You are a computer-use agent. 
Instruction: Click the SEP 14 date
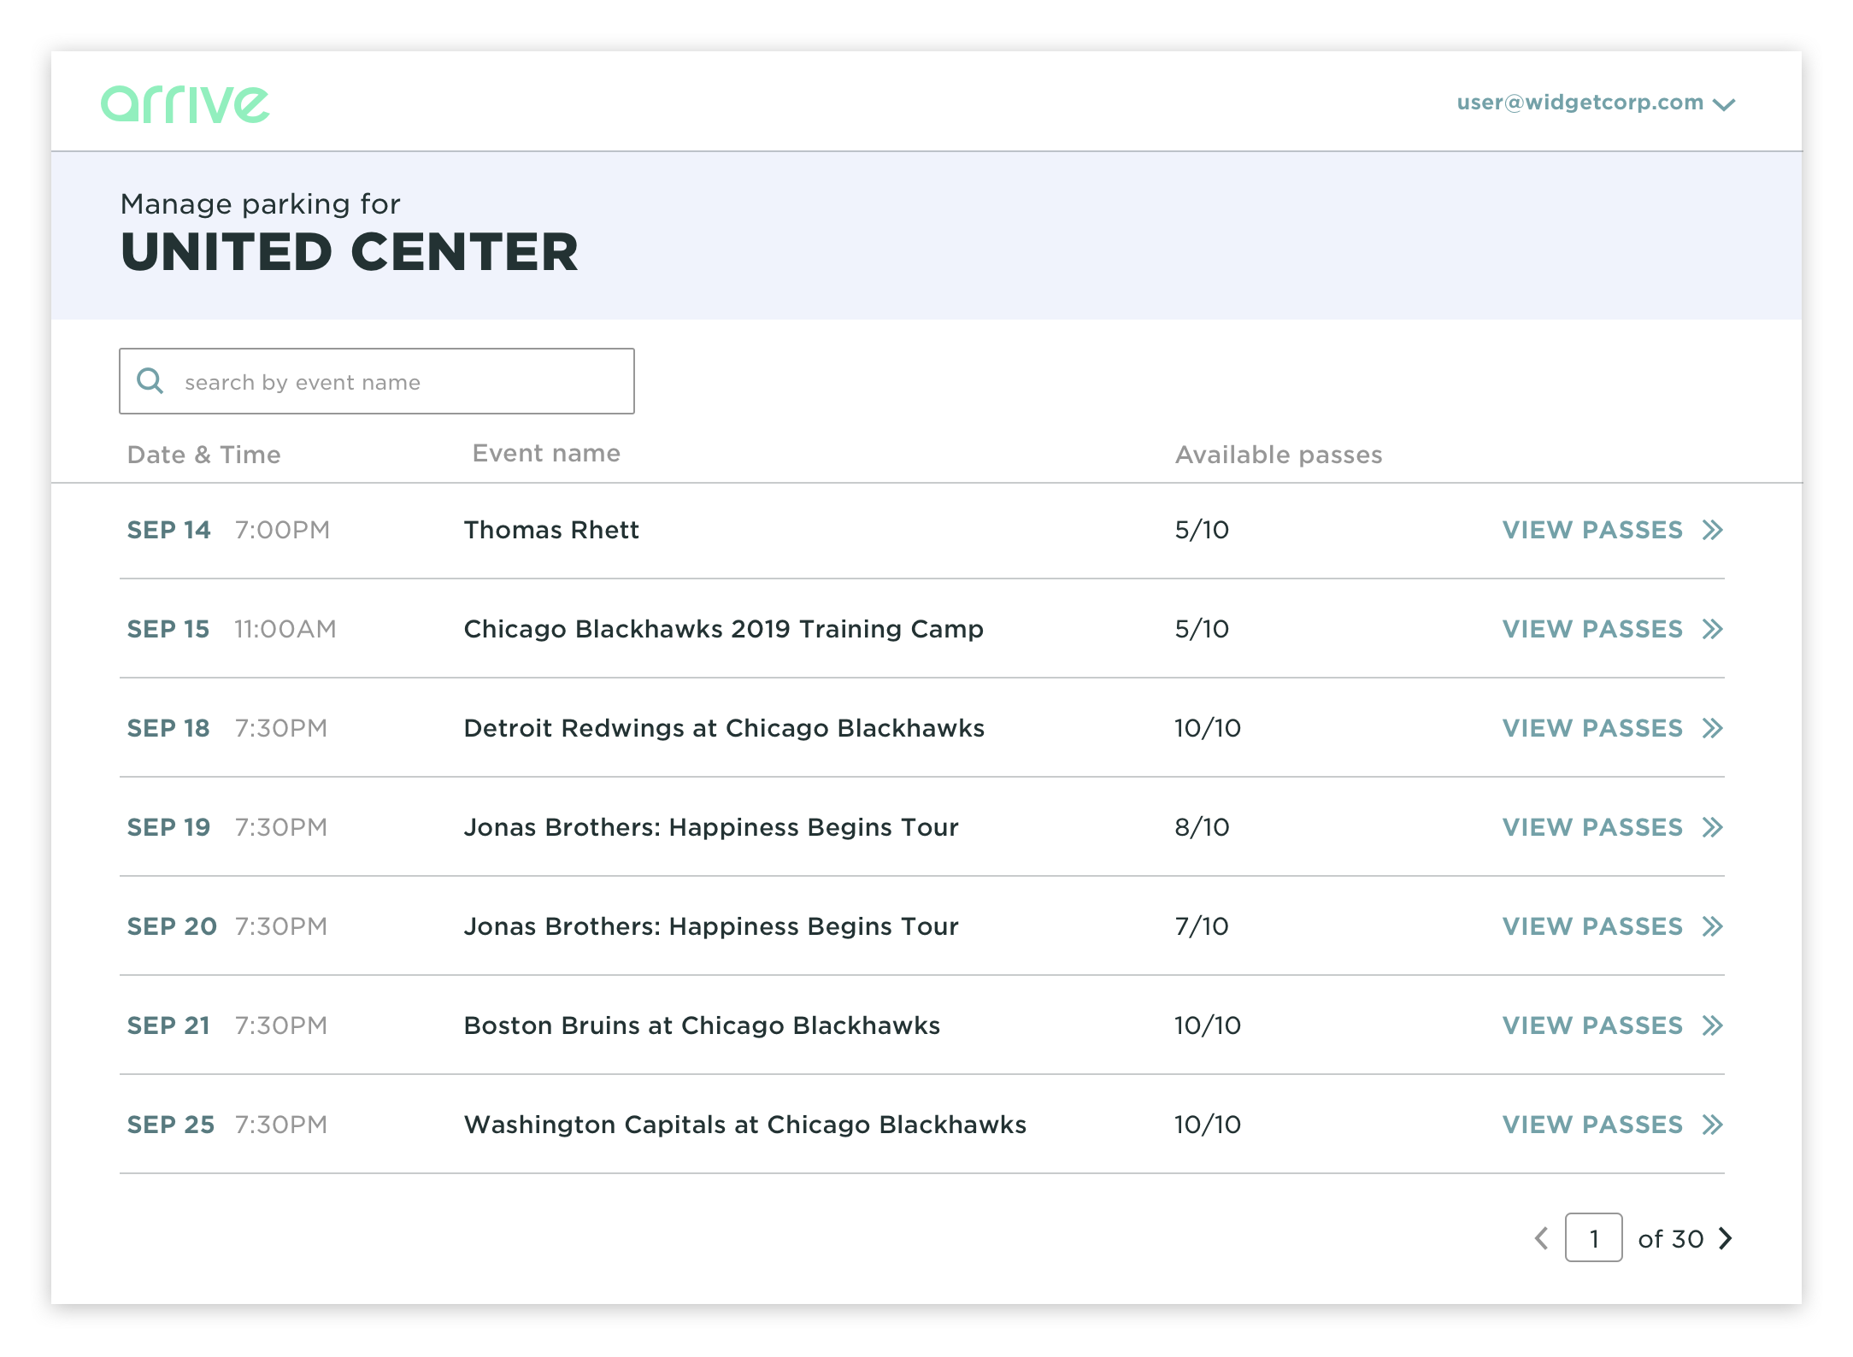click(168, 530)
